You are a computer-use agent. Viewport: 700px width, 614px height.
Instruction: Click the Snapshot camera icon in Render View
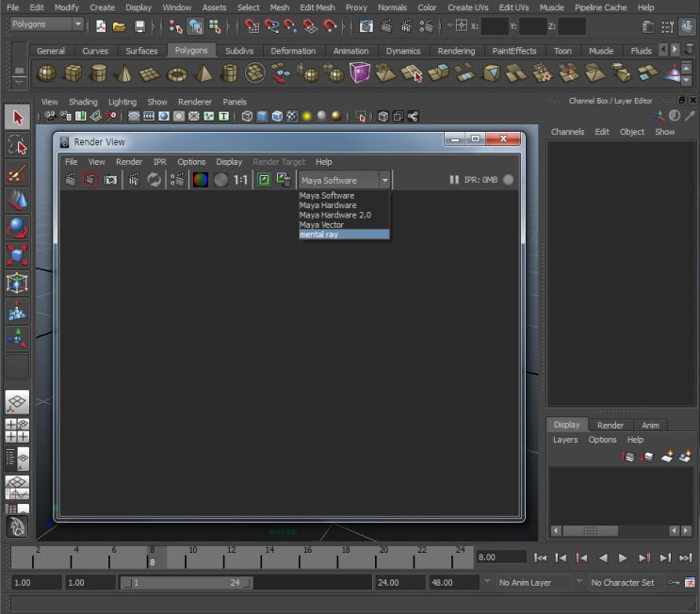tap(111, 180)
